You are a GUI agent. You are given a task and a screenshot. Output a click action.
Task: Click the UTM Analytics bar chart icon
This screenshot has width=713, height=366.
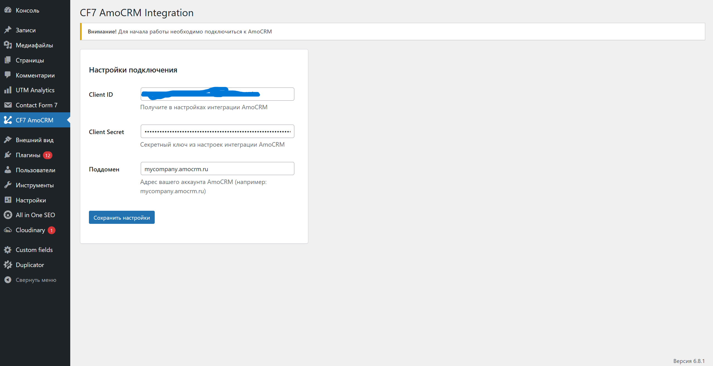click(8, 90)
